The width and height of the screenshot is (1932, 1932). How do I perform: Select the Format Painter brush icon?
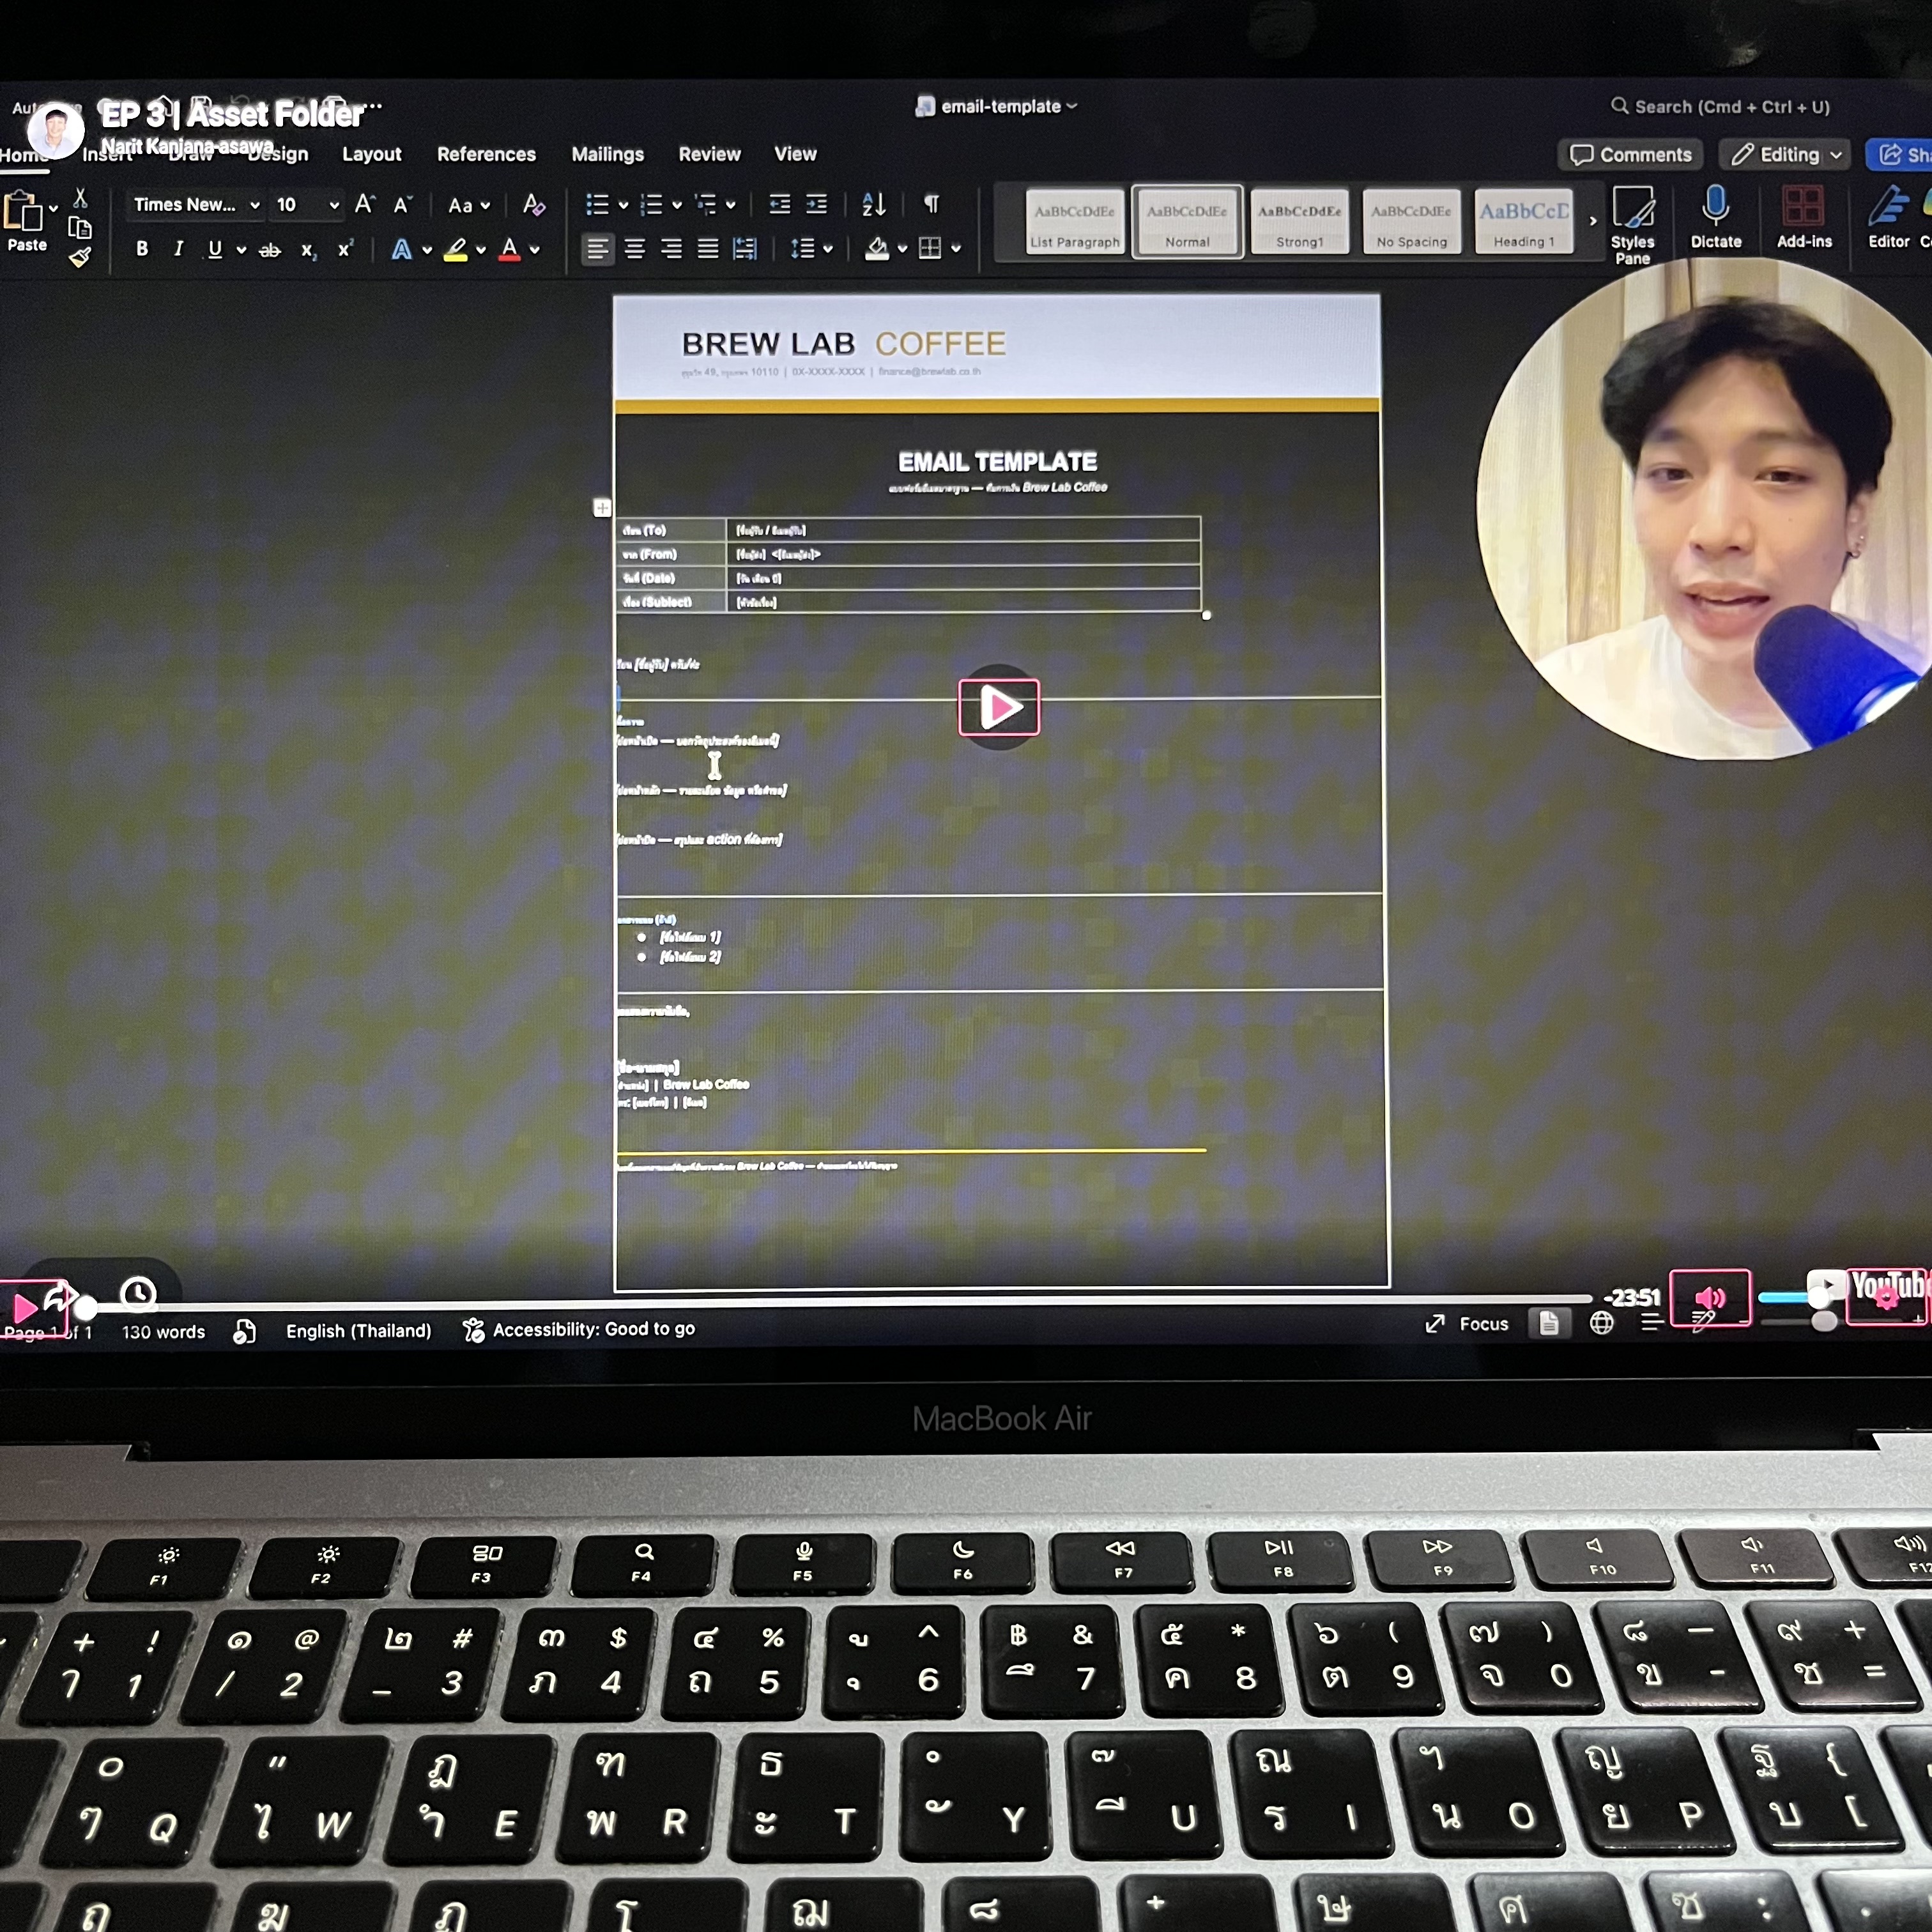79,258
